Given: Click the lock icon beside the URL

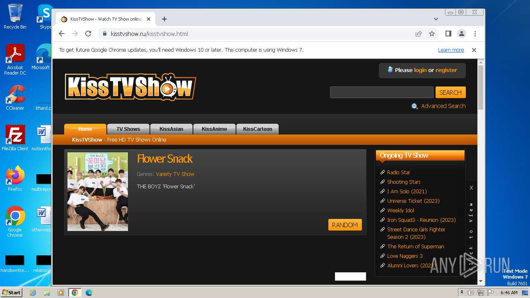Looking at the screenshot, I should tap(105, 34).
